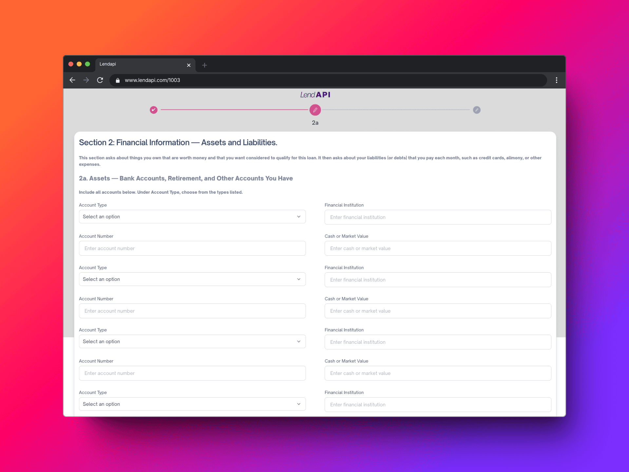
Task: Click the completed step one checkmark icon
Action: coord(154,110)
